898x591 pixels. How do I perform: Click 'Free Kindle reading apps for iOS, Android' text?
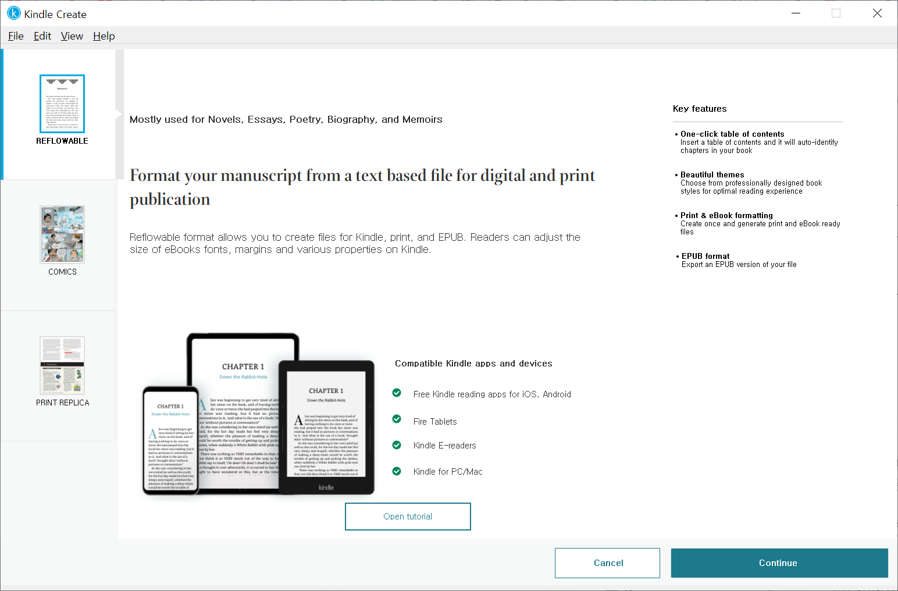tap(492, 394)
